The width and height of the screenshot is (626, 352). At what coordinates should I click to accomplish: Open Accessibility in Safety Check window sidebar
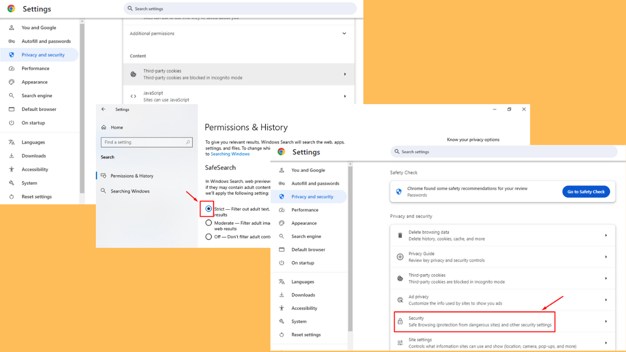(x=308, y=308)
